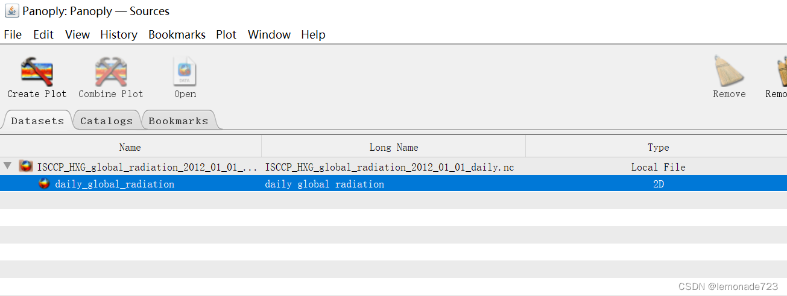Open the Bookmarks menu

[x=177, y=34]
